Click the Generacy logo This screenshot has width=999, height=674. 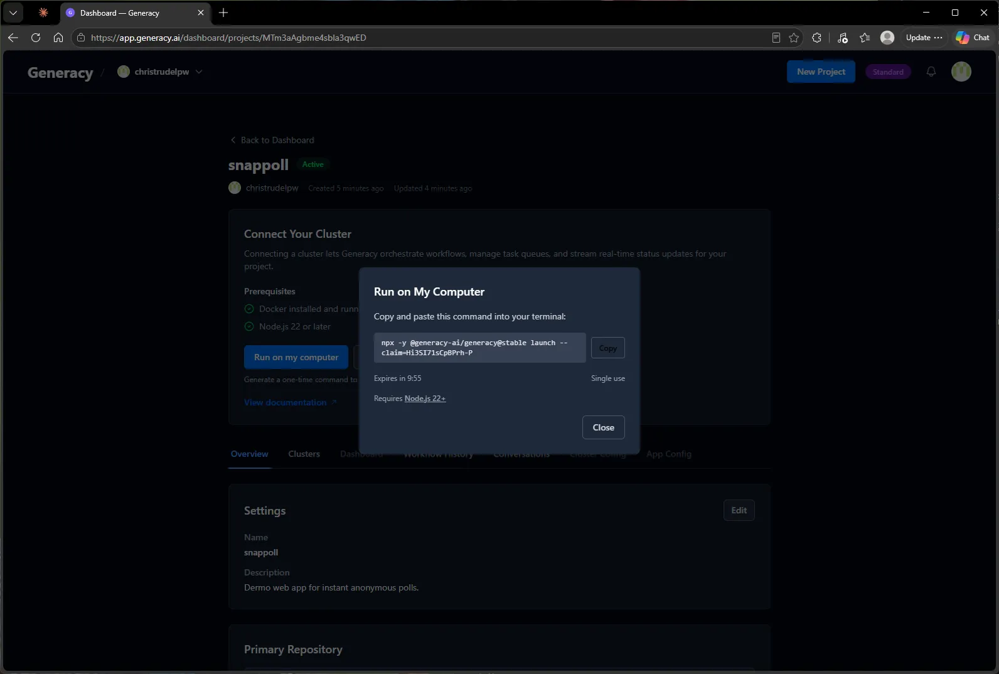click(60, 72)
